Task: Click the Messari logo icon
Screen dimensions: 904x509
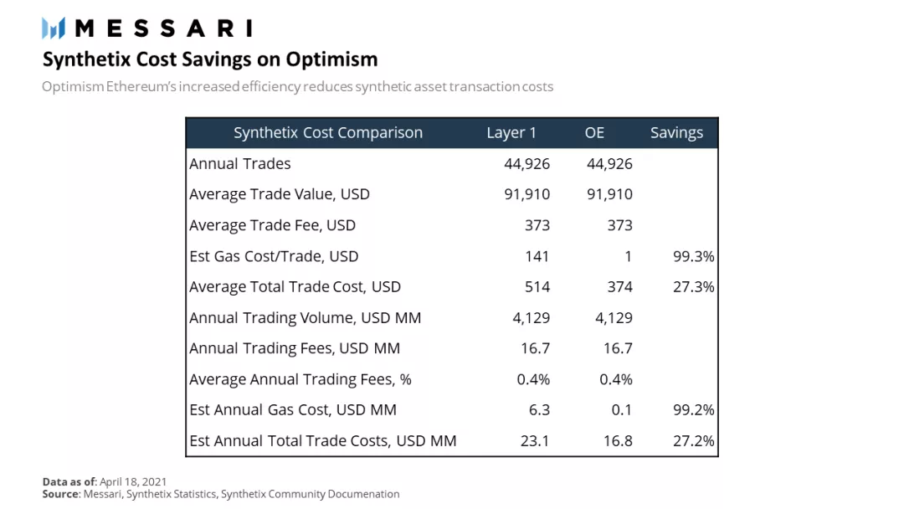Action: 54,28
